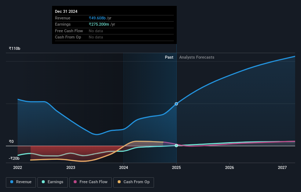This screenshot has width=301, height=192.
Task: Toggle the Free Cash Flow legend series
Action: click(x=91, y=182)
